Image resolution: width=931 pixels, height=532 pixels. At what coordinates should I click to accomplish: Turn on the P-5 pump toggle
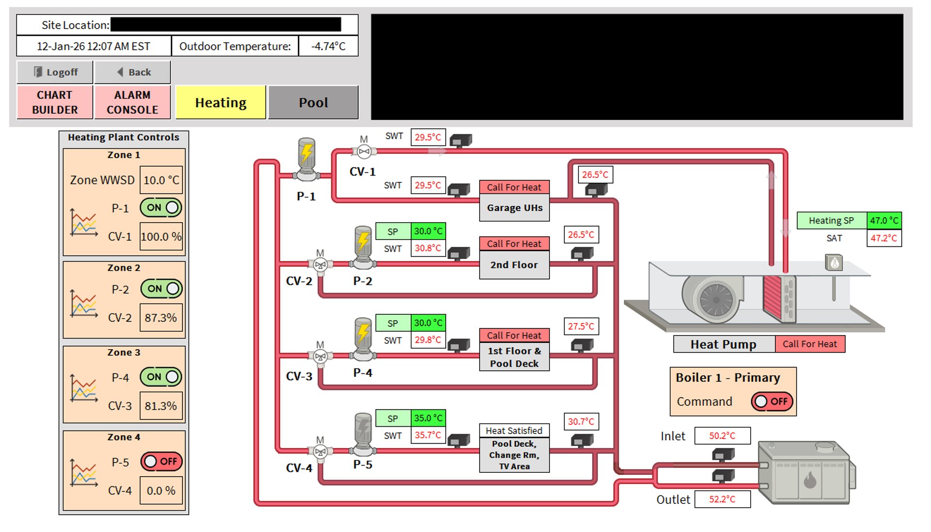point(161,461)
